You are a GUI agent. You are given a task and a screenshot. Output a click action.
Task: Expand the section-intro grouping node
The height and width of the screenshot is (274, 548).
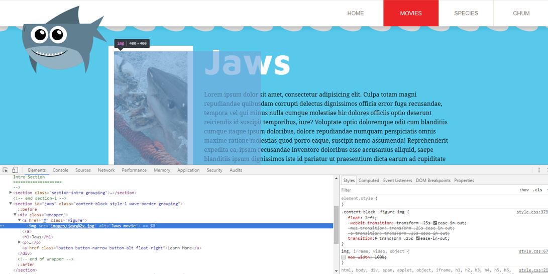tap(11, 193)
